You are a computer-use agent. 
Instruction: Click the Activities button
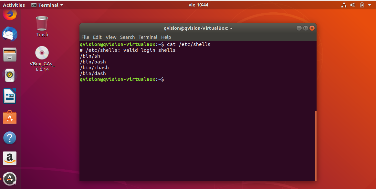(x=14, y=5)
